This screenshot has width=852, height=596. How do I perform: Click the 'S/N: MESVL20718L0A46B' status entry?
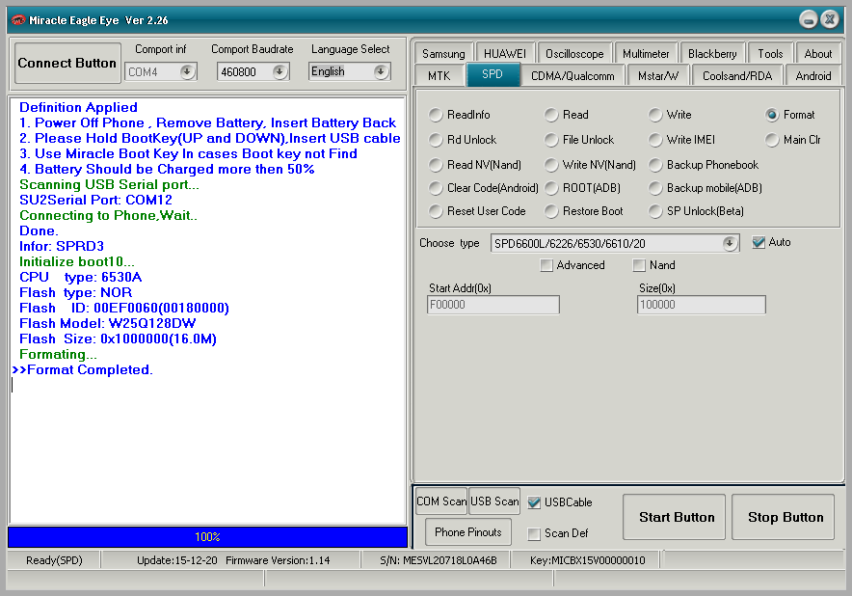click(439, 560)
